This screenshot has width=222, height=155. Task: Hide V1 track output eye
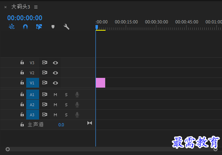click(55, 83)
